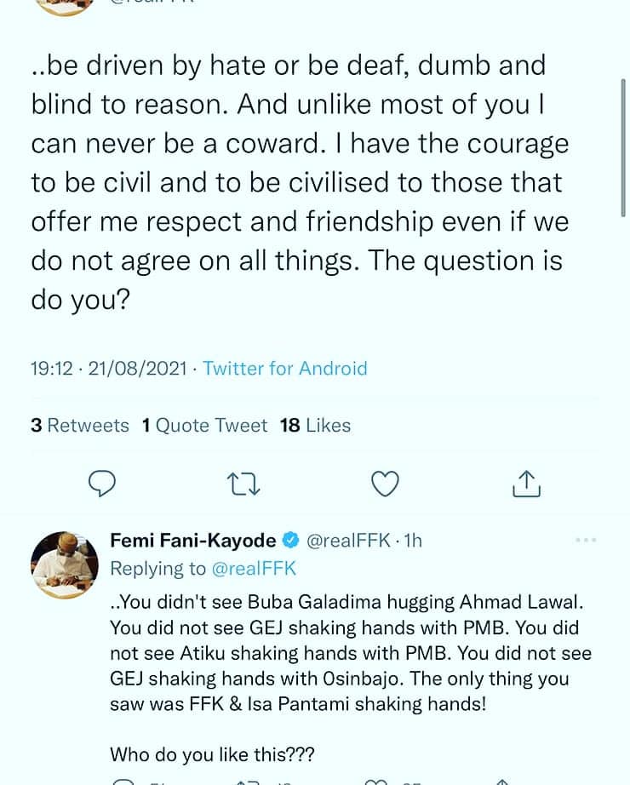
Task: Click the Femi Fani-Kayode display name
Action: [x=193, y=541]
